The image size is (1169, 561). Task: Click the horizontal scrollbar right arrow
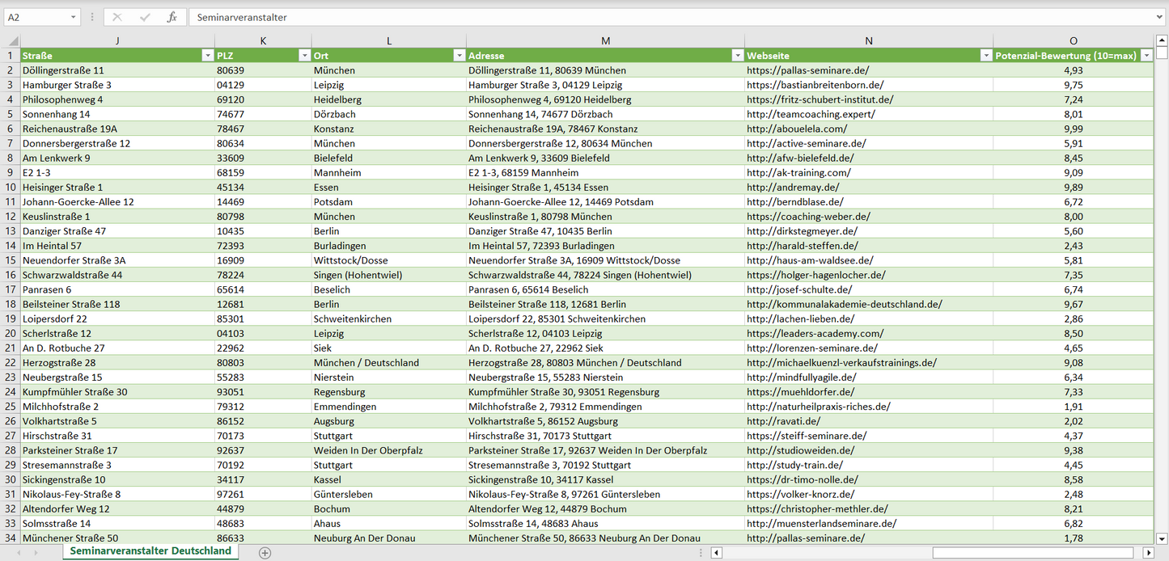click(1148, 553)
